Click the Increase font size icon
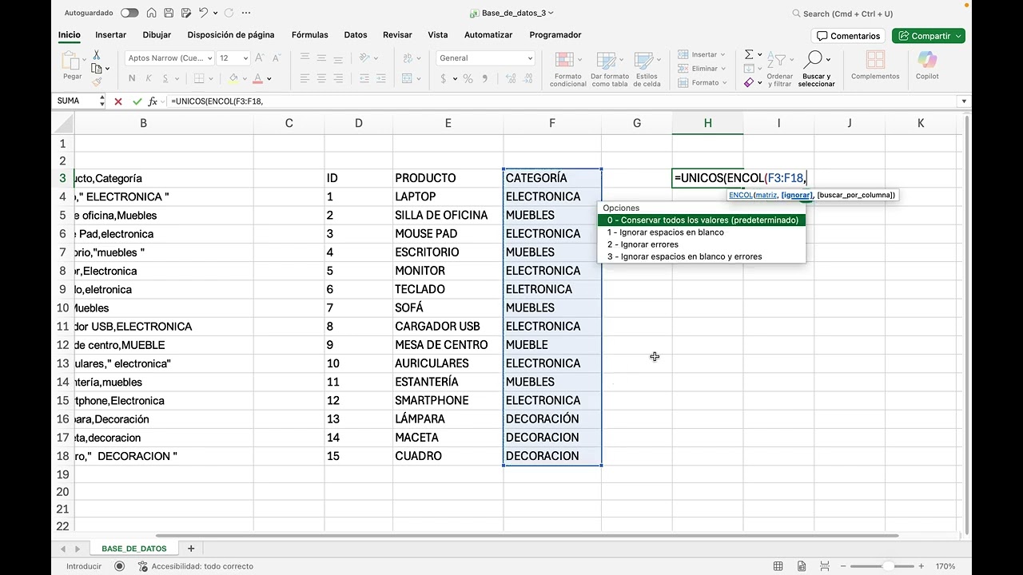Viewport: 1023px width, 575px height. click(x=261, y=58)
